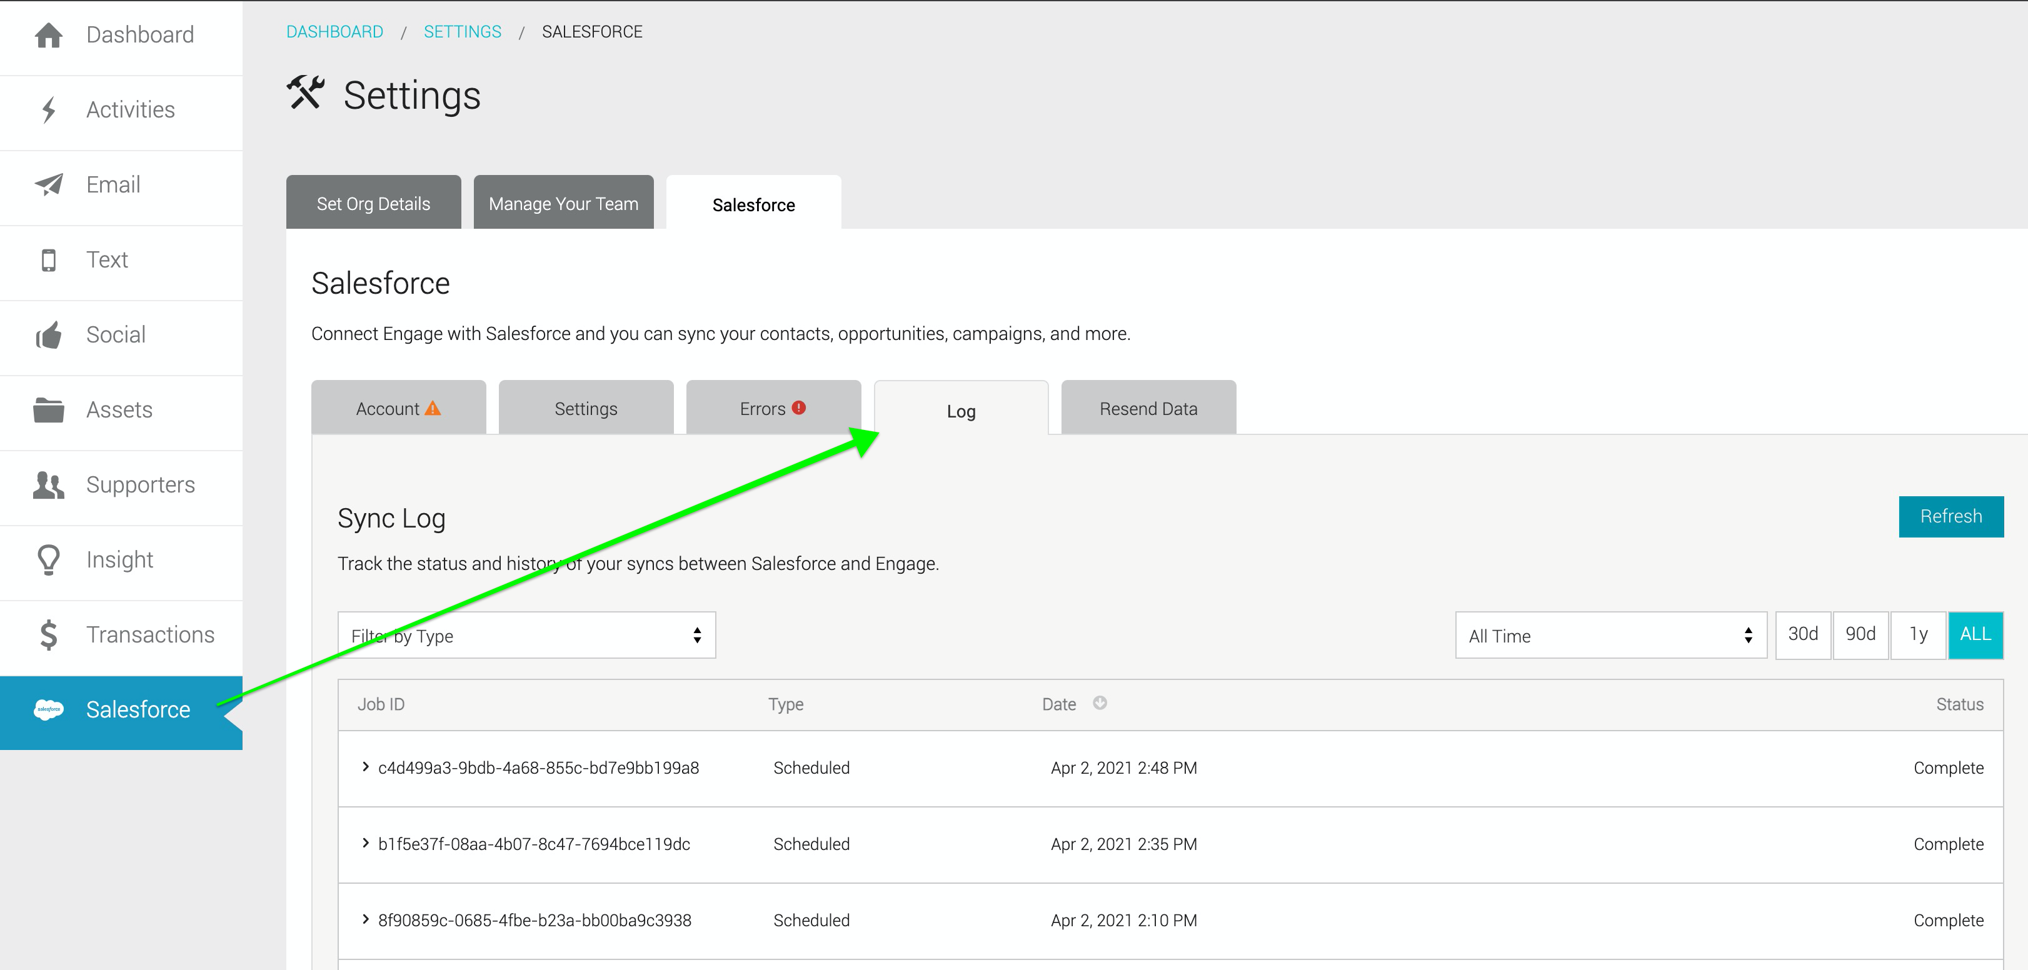Click the orange warning icon on Account tab
This screenshot has width=2028, height=970.
pyautogui.click(x=433, y=408)
